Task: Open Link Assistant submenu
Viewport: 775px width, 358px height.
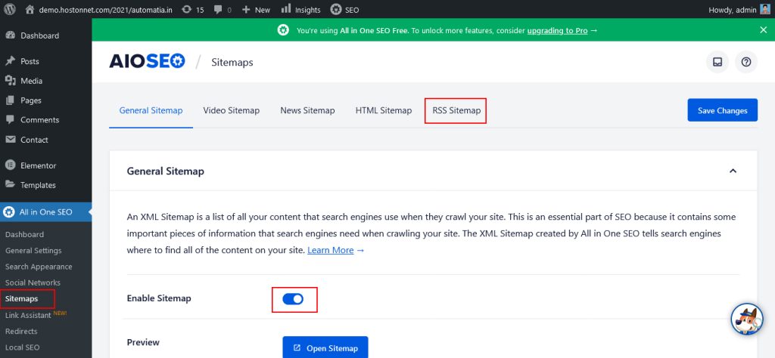Action: (28, 315)
